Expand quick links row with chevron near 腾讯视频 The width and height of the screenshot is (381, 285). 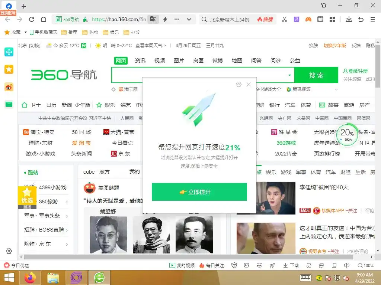pyautogui.click(x=336, y=89)
